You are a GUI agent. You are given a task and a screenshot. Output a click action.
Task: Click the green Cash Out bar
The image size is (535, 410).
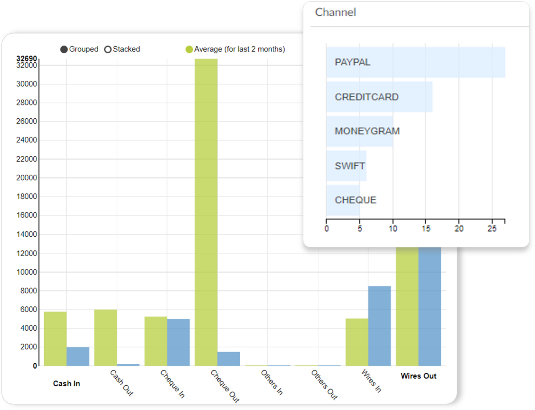point(105,338)
